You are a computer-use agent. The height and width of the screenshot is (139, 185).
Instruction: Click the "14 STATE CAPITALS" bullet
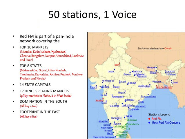tap(35, 85)
